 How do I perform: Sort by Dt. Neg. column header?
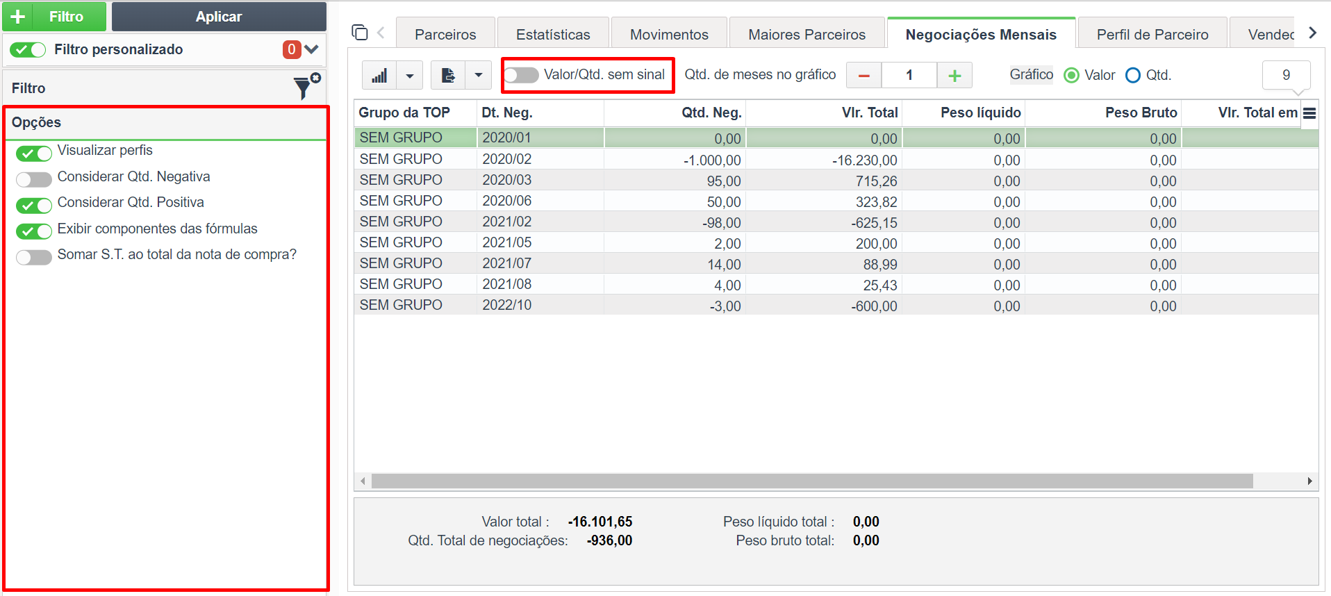point(540,113)
